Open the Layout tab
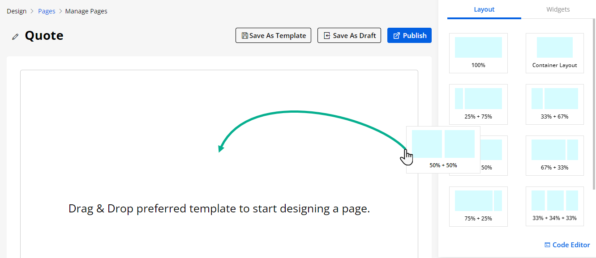 [x=484, y=9]
